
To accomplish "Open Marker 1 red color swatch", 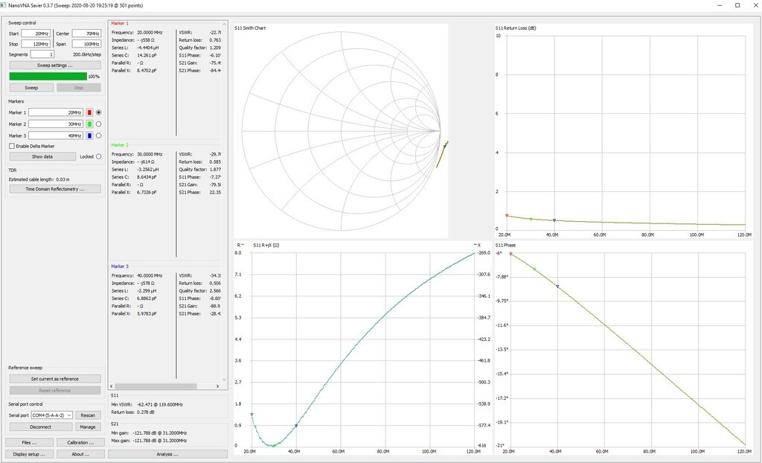I will (x=89, y=112).
